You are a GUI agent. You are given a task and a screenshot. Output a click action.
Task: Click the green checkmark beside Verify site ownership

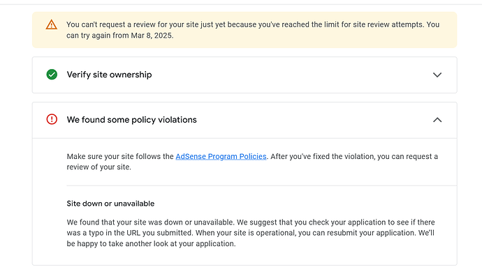tap(52, 75)
